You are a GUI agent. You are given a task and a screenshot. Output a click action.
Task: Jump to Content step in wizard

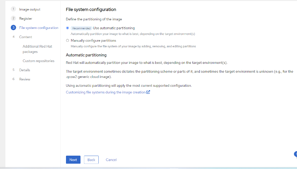tap(26, 37)
